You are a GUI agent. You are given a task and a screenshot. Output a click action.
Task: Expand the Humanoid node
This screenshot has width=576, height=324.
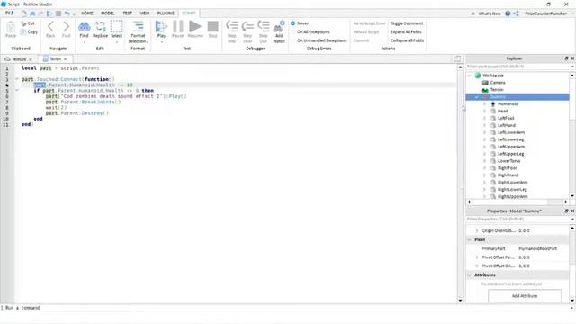click(484, 104)
